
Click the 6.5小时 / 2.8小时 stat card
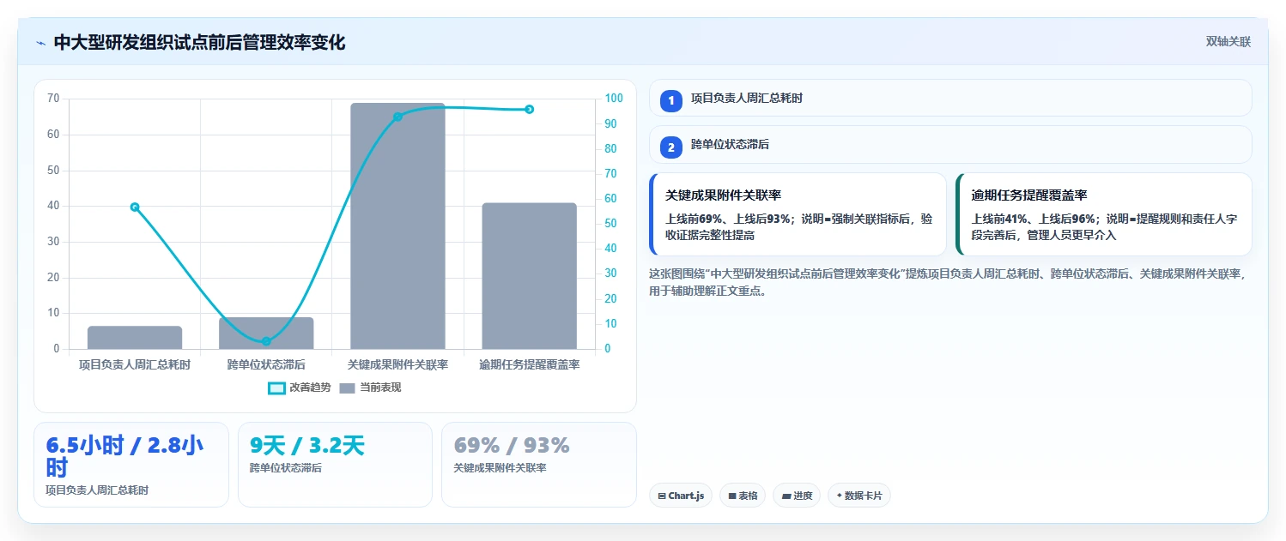tap(131, 465)
